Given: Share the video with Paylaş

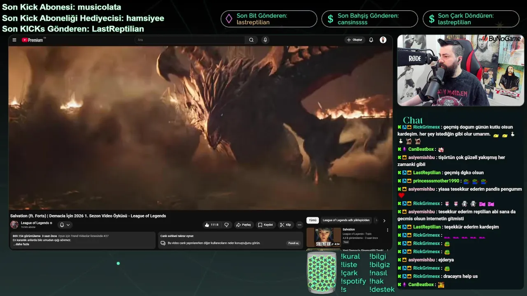Looking at the screenshot, I should coord(243,225).
